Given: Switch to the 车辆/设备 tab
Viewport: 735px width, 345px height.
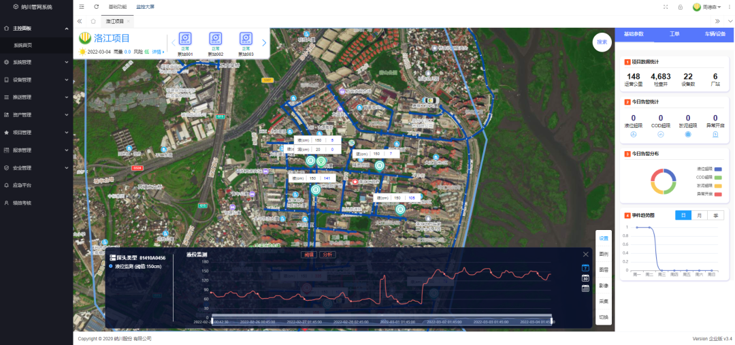Looking at the screenshot, I should pyautogui.click(x=714, y=33).
